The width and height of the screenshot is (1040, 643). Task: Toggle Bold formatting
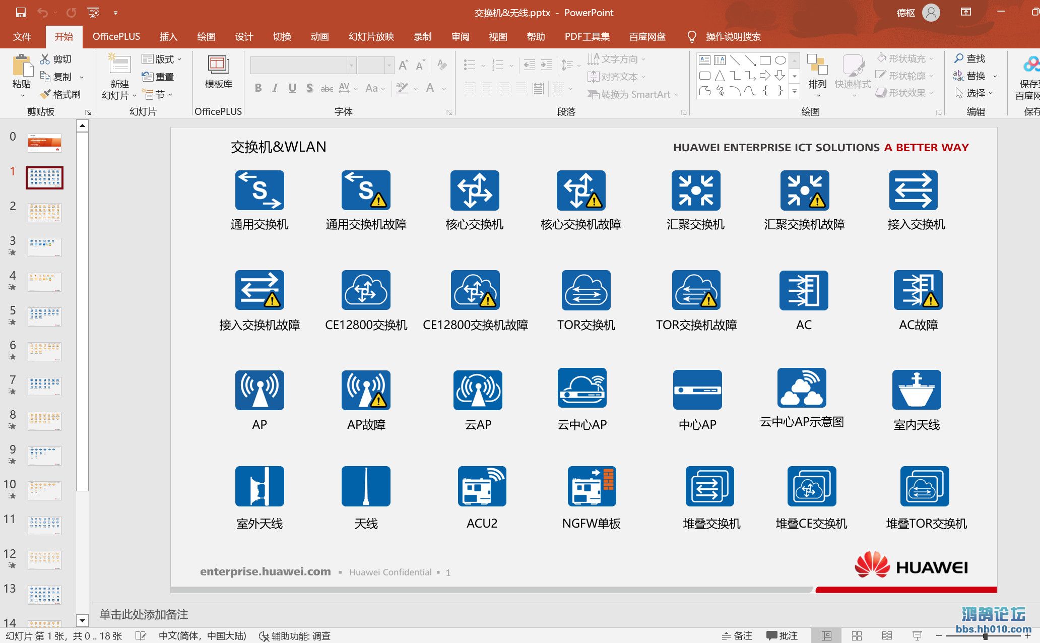click(x=258, y=88)
